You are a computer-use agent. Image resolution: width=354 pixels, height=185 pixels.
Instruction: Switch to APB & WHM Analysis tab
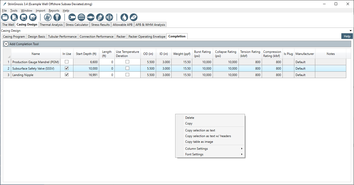pyautogui.click(x=150, y=25)
